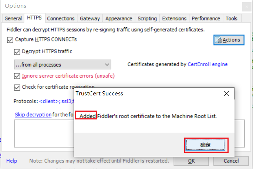The image size is (253, 169).
Task: Toggle Check for certificate revocation checkbox
Action: (17, 87)
